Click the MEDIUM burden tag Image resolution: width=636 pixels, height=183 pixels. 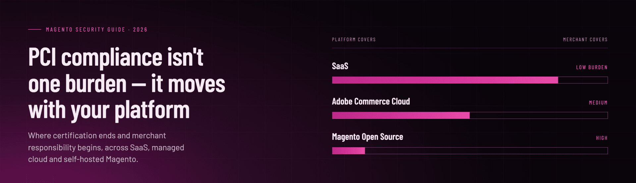pos(598,103)
